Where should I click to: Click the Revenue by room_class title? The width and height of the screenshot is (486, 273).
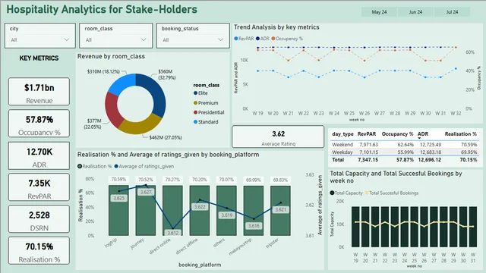pyautogui.click(x=111, y=56)
